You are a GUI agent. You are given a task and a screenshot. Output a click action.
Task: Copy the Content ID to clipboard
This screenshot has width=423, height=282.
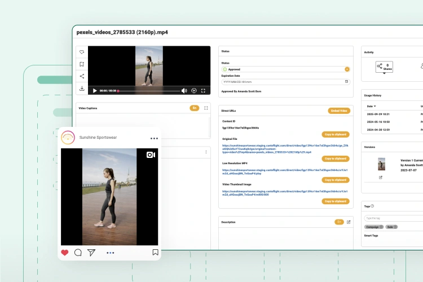[336, 134]
